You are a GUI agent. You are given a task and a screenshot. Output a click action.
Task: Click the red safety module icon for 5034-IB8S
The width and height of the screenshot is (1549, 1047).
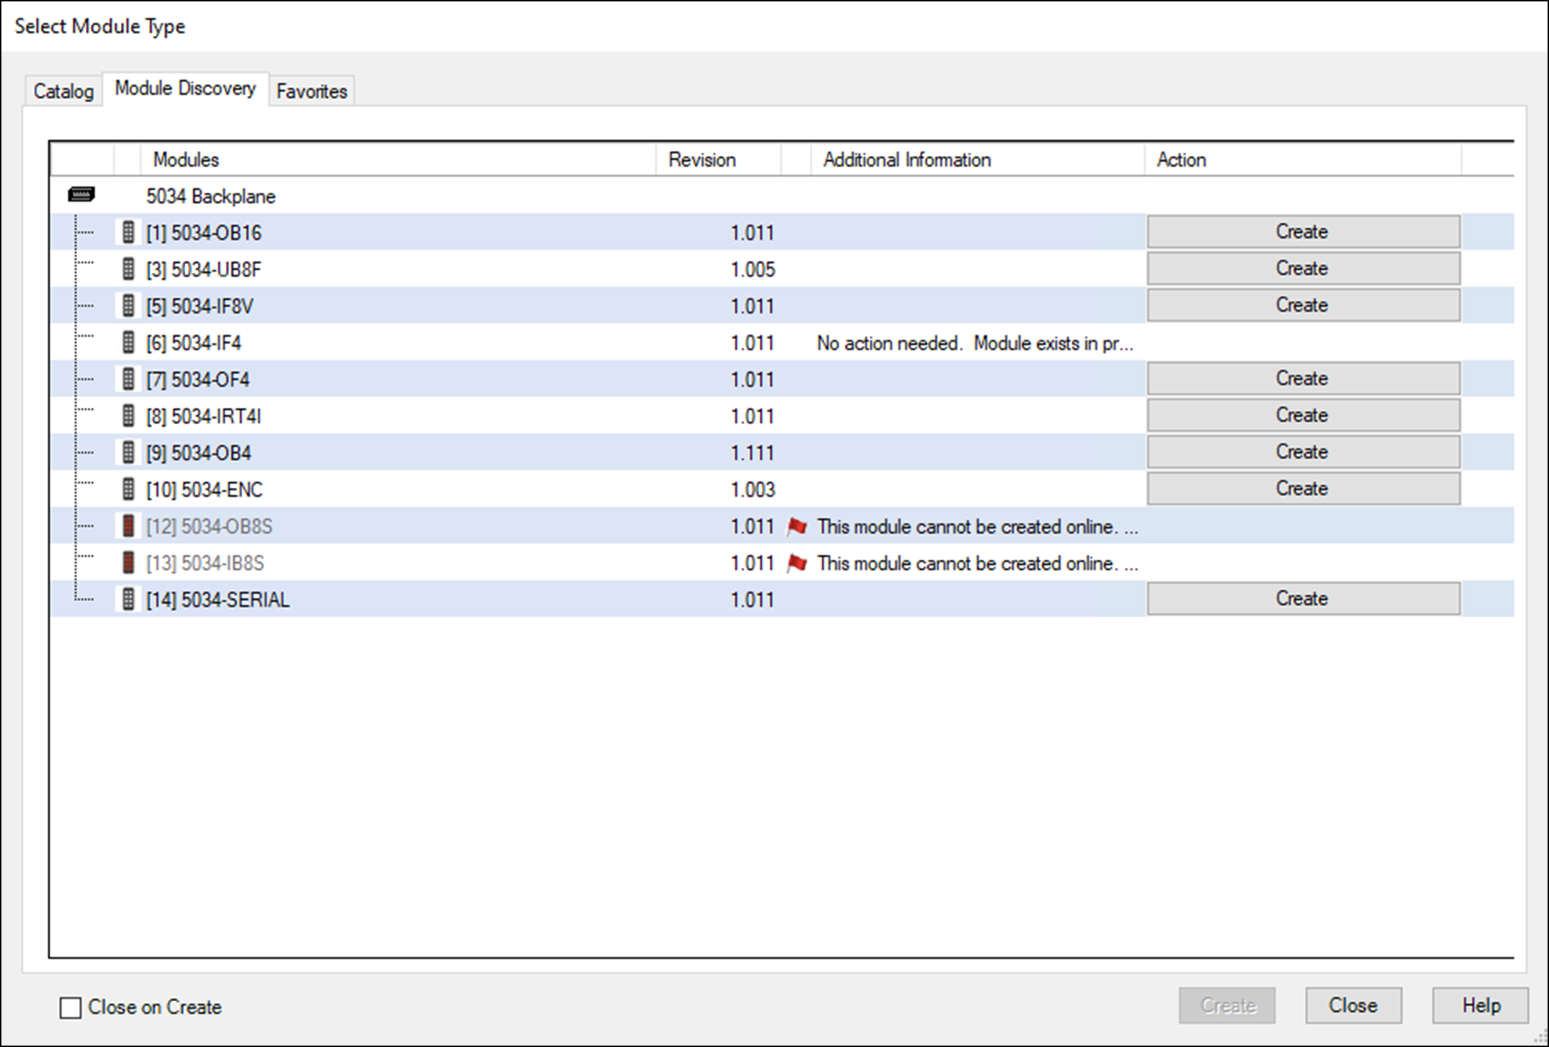128,563
